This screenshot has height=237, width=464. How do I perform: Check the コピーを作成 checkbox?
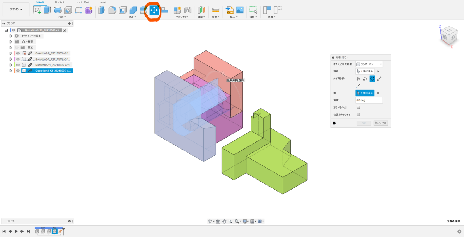tap(358, 108)
